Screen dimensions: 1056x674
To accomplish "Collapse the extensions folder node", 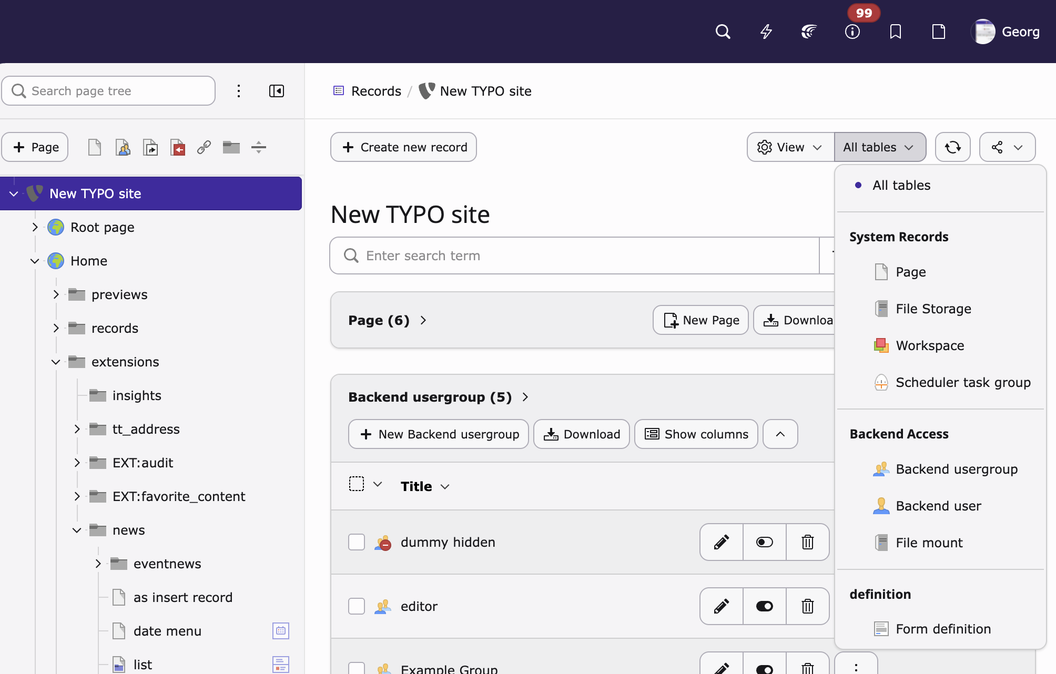I will (56, 362).
